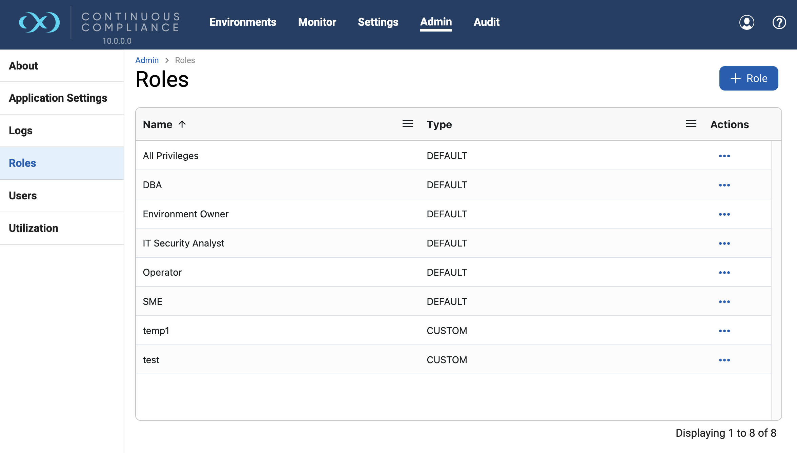Open Application Settings in sidebar
Image resolution: width=797 pixels, height=453 pixels.
tap(58, 98)
